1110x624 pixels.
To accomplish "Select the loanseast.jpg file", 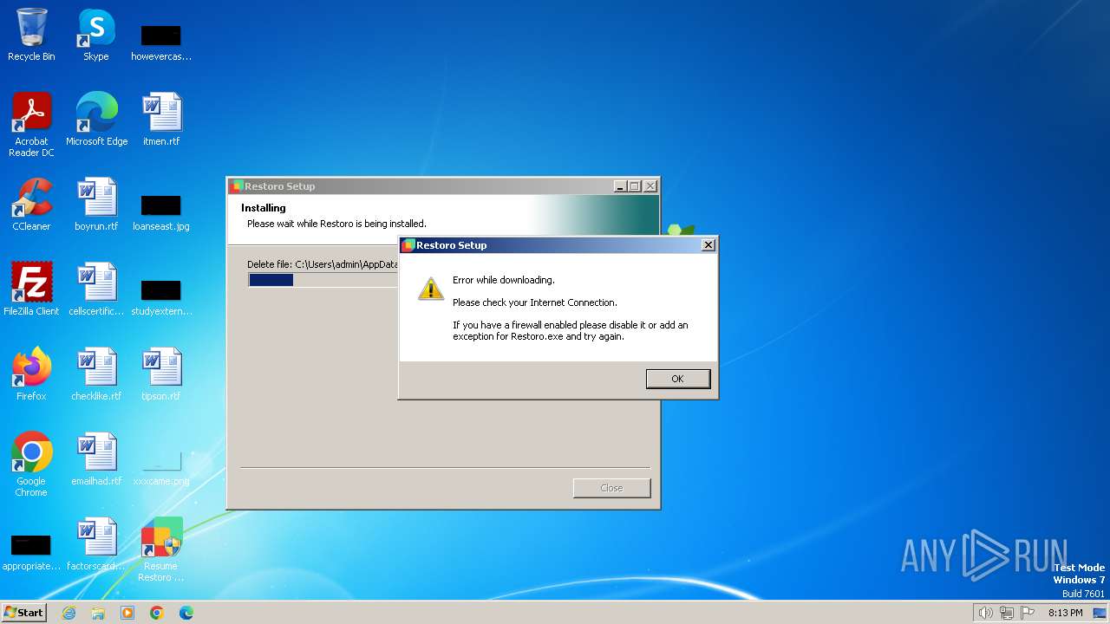I will pos(161,211).
